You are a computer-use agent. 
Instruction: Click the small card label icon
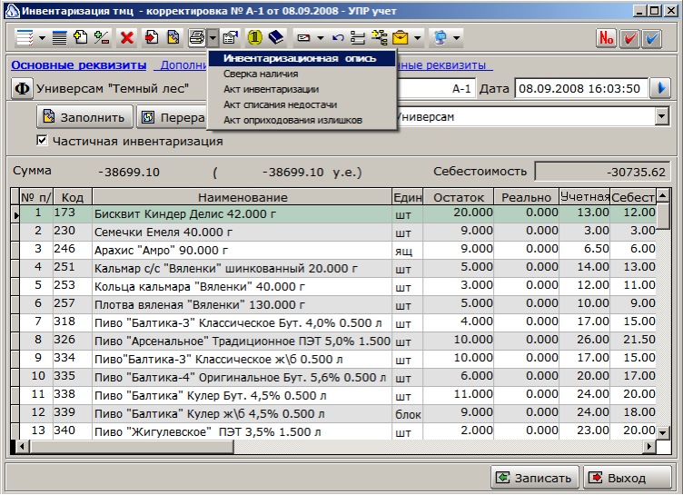click(x=303, y=38)
